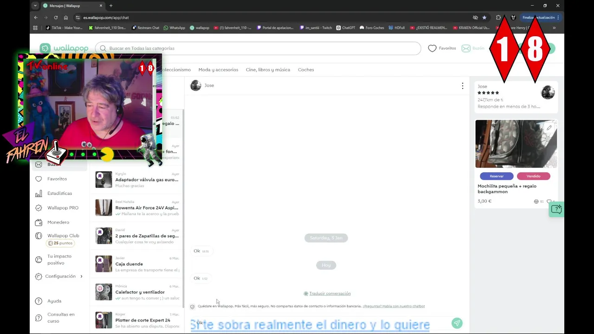
Task: Open the 'Portal de apelacion...' bookmark
Action: tap(275, 28)
